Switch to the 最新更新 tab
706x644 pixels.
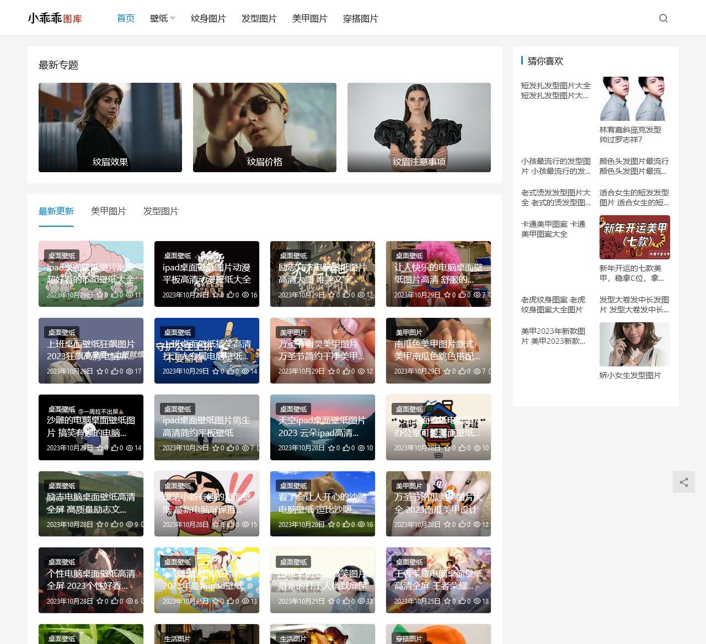coord(56,211)
